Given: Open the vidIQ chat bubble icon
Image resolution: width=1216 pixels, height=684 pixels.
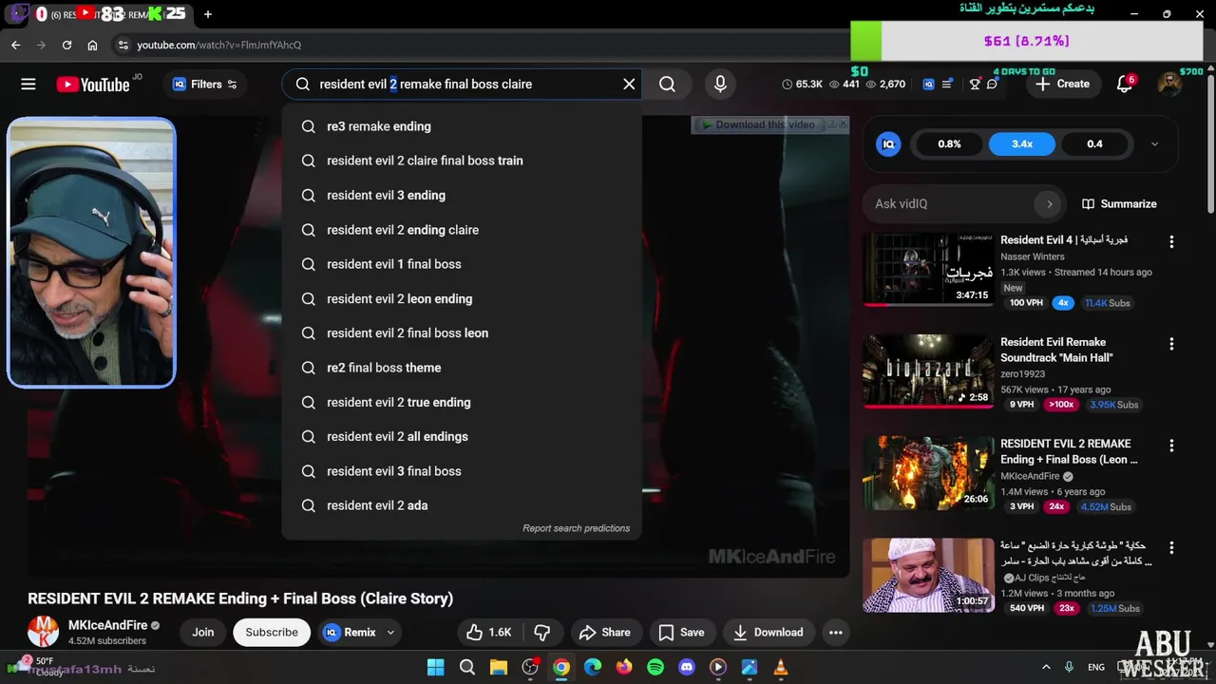Looking at the screenshot, I should click(993, 85).
